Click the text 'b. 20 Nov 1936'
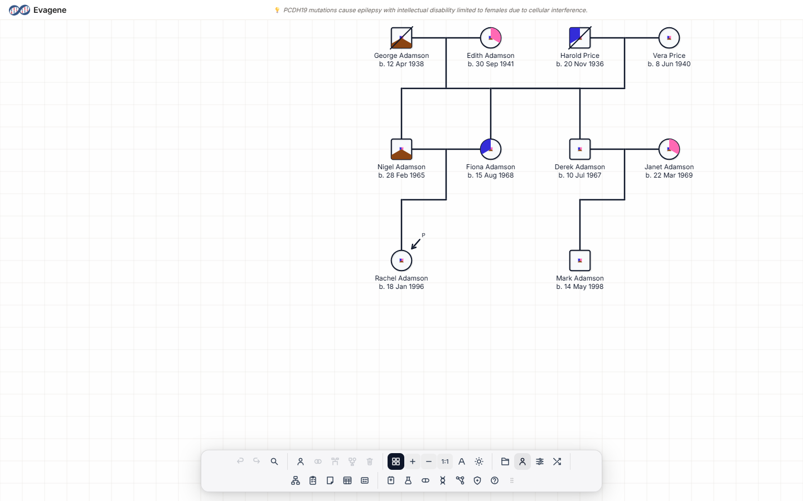Viewport: 803px width, 501px height. (580, 64)
